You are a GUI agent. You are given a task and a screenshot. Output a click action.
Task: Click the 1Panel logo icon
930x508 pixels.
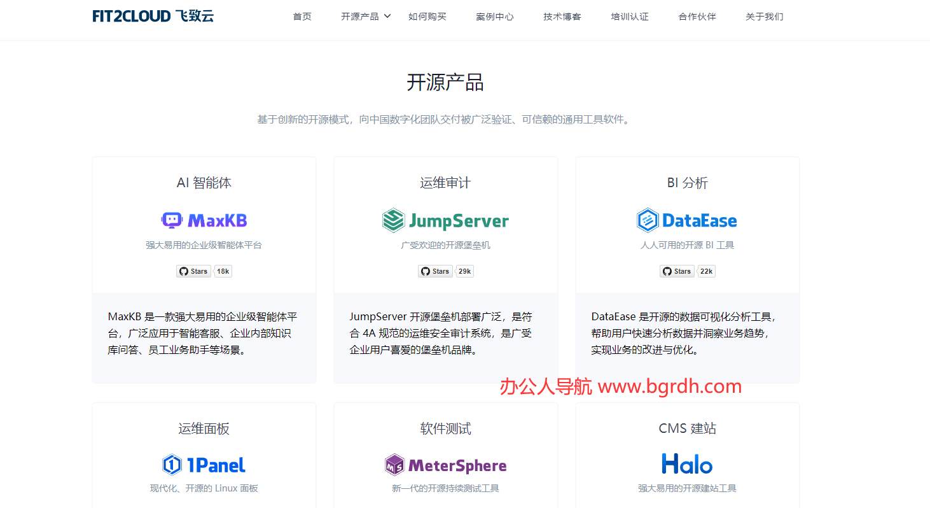pos(172,465)
